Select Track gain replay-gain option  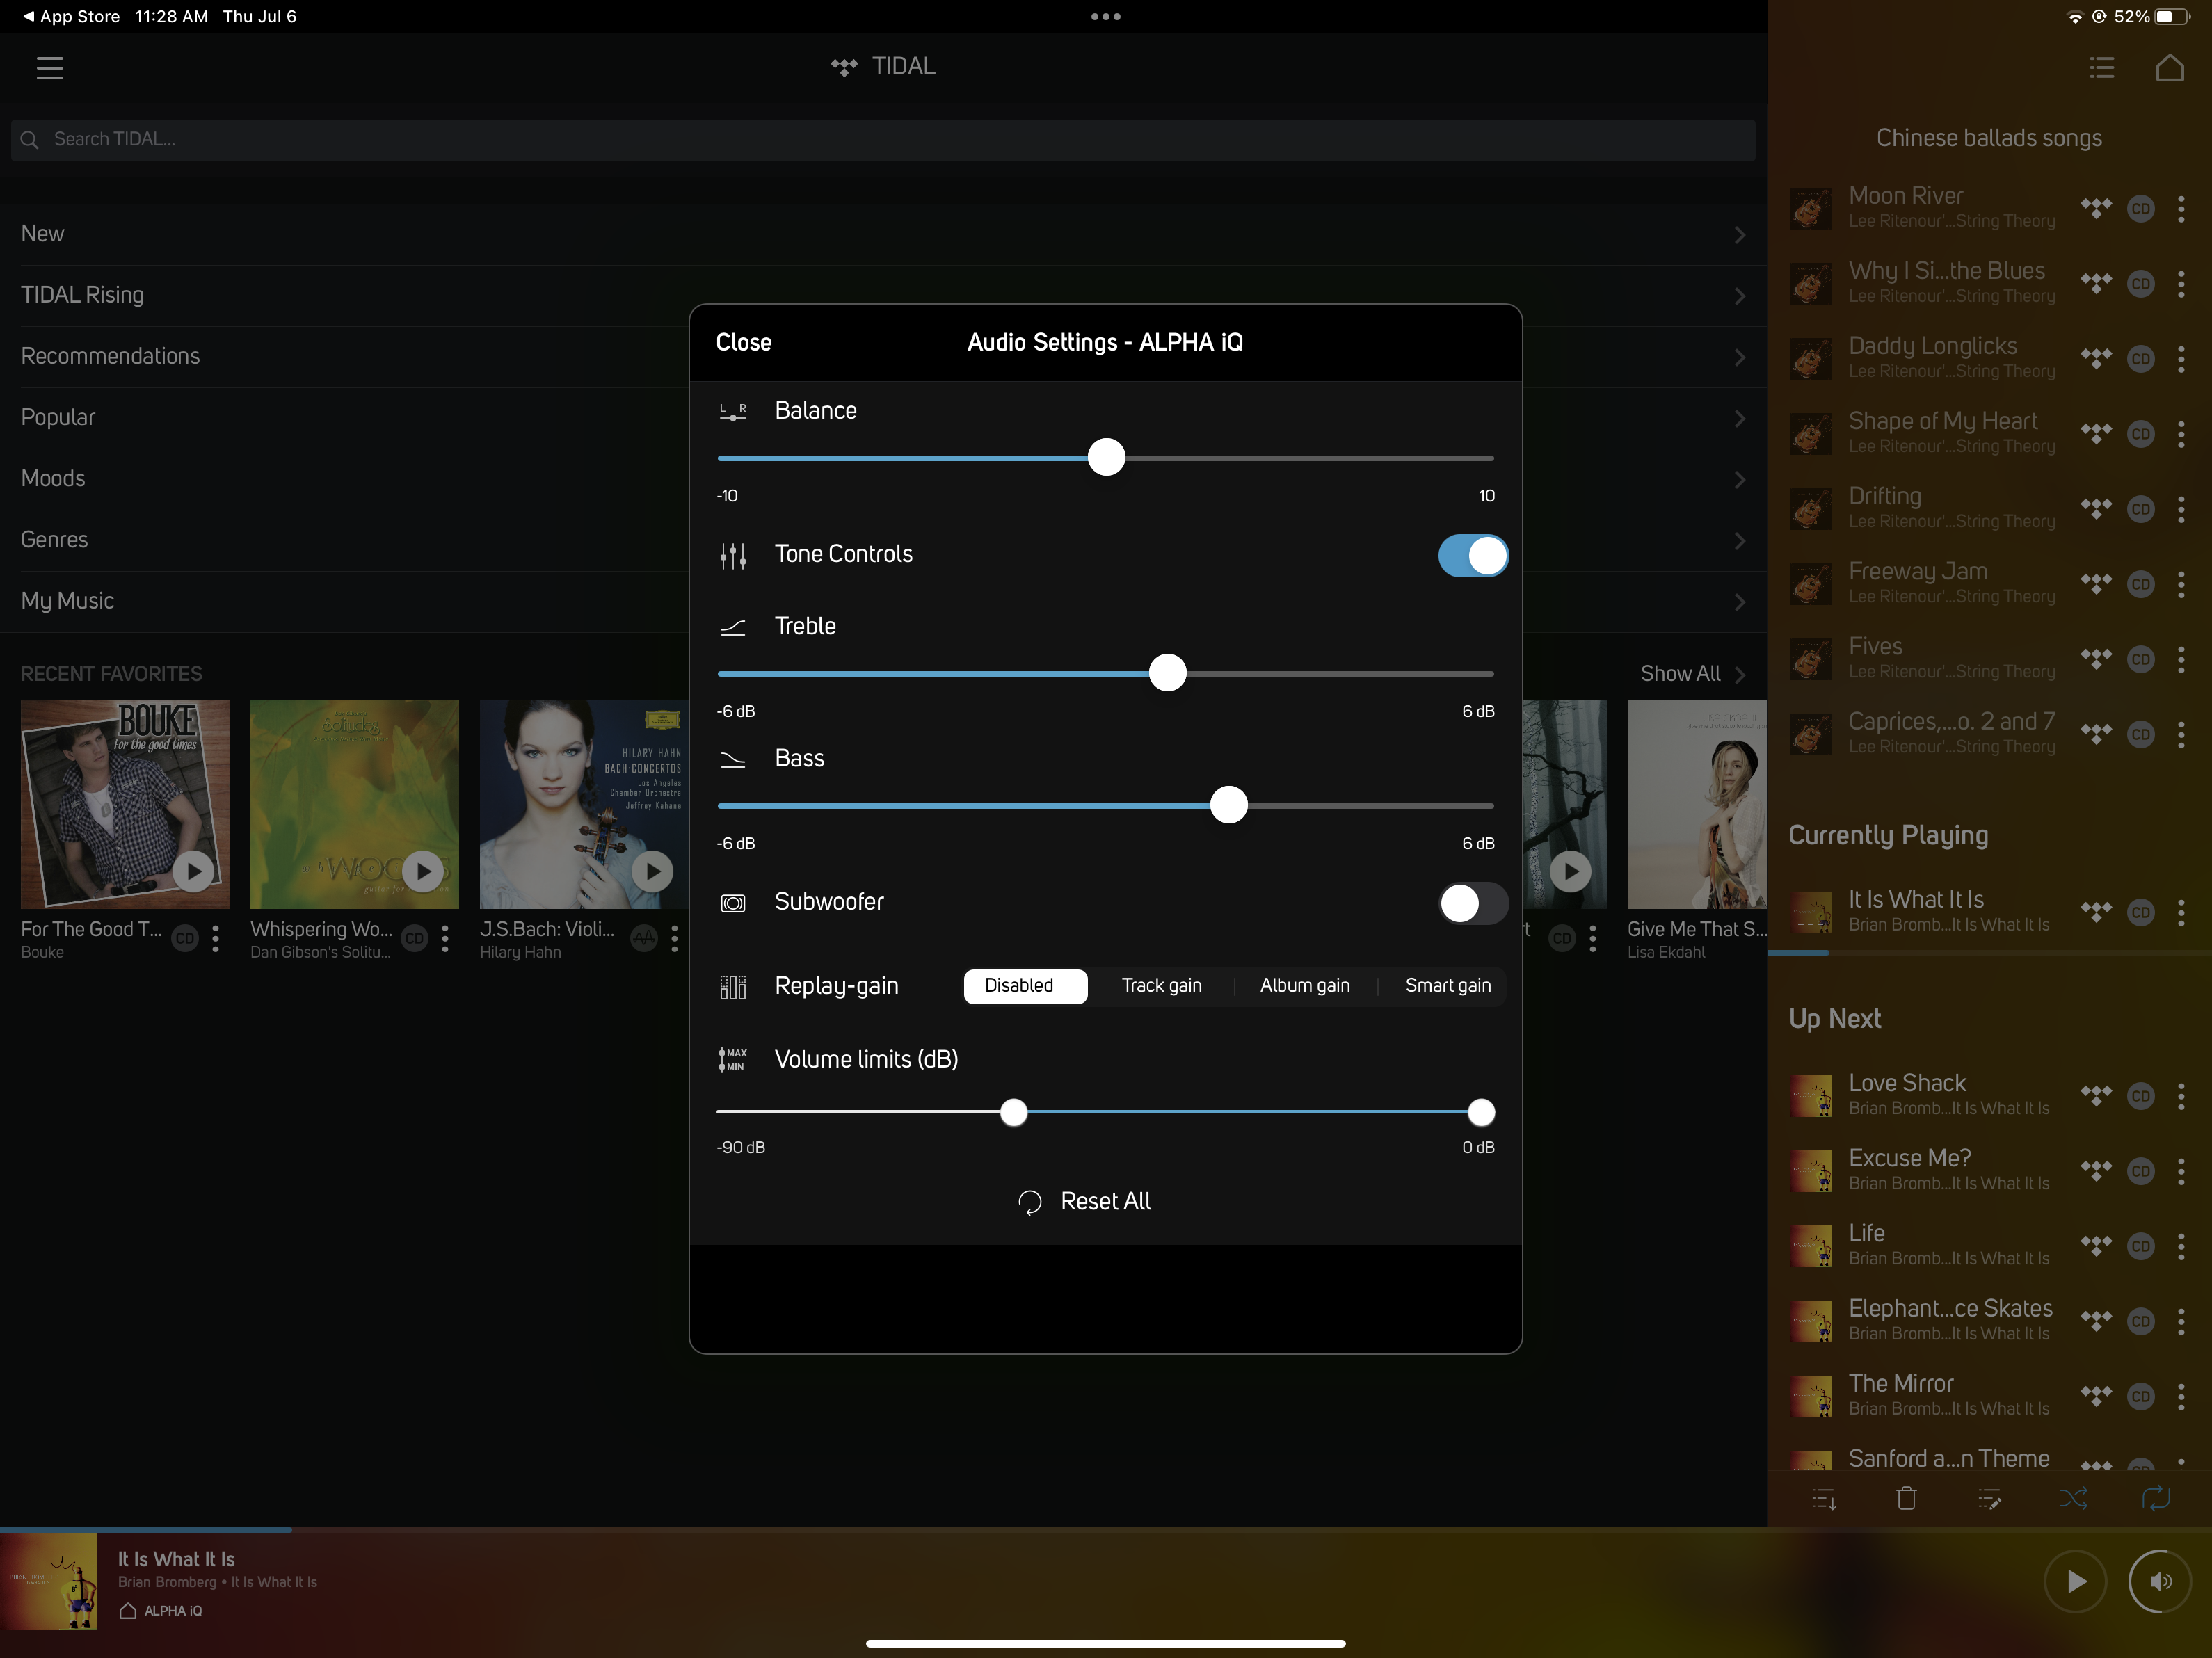[x=1161, y=986]
